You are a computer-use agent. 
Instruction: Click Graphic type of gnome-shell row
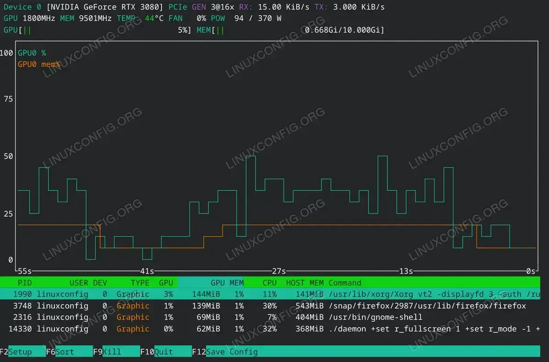(x=133, y=317)
